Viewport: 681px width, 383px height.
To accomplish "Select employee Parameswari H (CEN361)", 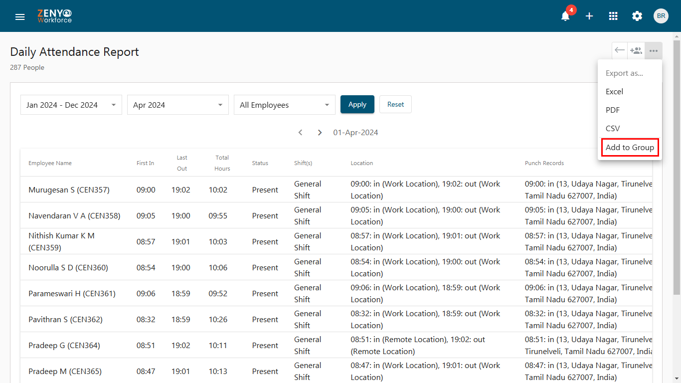I will [72, 294].
